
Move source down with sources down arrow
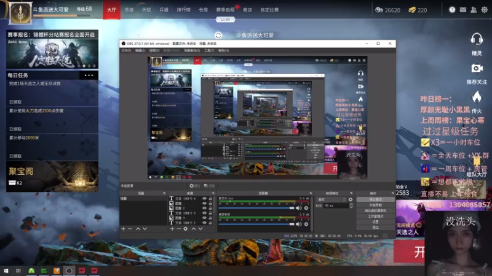(x=200, y=229)
